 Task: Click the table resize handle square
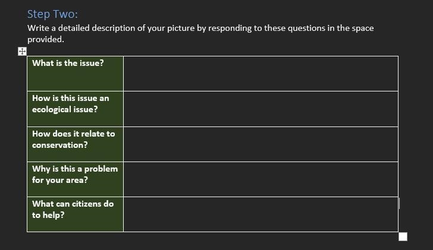click(403, 236)
